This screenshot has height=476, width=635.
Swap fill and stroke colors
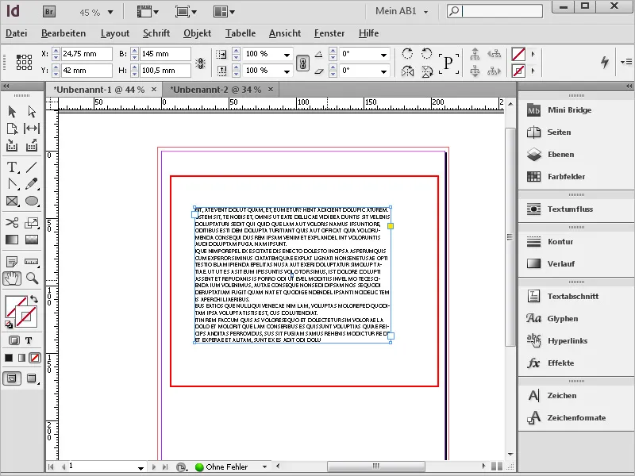[34, 299]
